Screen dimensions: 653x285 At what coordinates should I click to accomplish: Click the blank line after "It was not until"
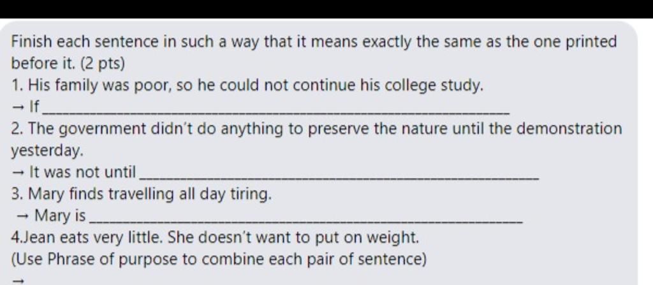[x=339, y=178]
